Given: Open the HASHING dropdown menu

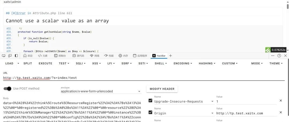Looking at the screenshot, I should (207, 63).
